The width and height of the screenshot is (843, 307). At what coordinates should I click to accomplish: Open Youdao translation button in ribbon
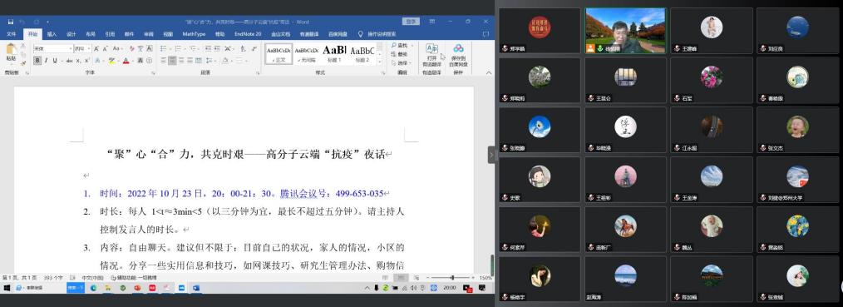coord(431,55)
